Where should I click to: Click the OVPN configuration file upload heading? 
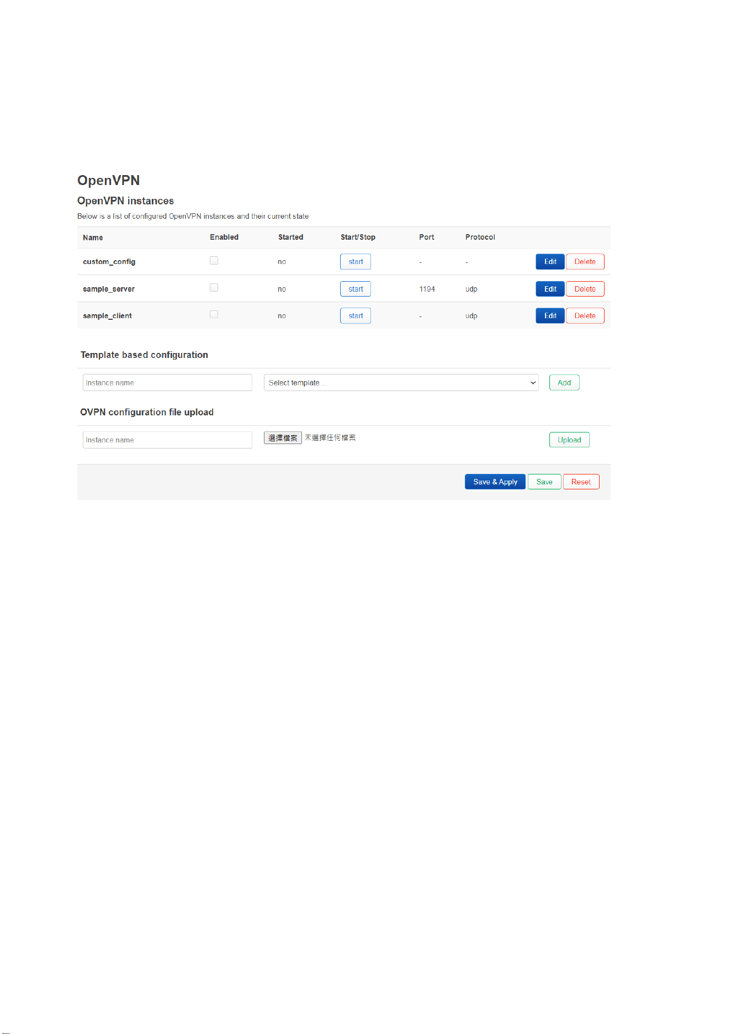[x=147, y=412]
